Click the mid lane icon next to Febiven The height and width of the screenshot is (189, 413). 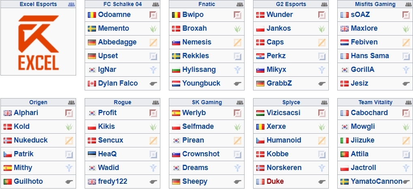[x=406, y=42]
